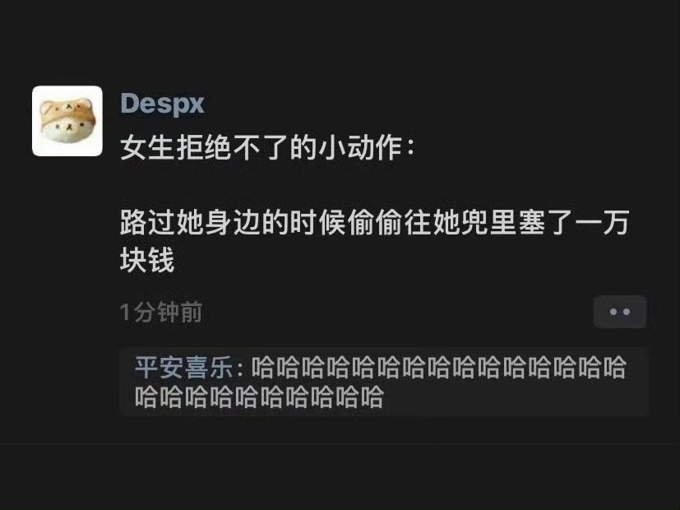The image size is (680, 510).
Task: Open commenter 平安喜乐's profile name
Action: point(184,368)
